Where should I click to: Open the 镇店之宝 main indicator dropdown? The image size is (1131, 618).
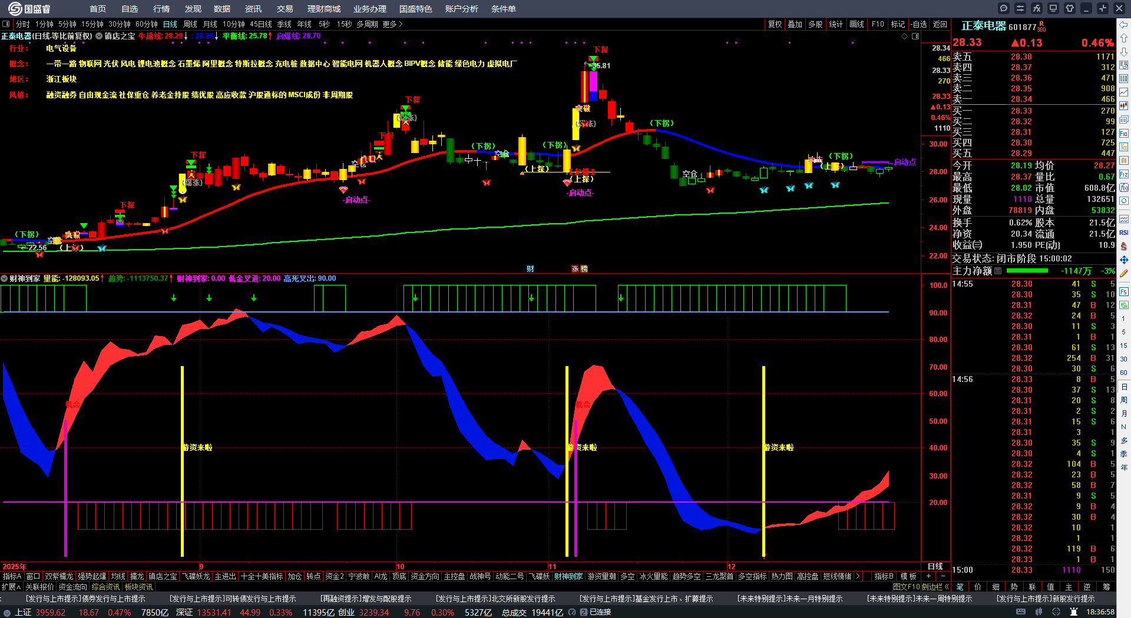(99, 36)
